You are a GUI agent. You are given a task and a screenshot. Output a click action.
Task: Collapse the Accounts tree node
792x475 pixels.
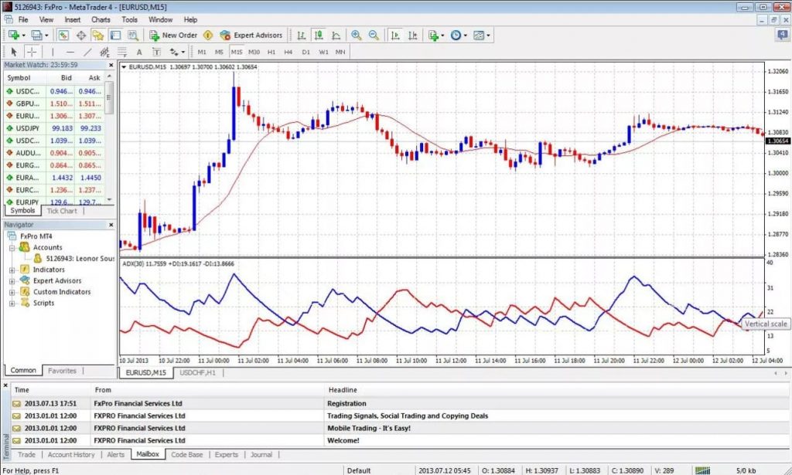(x=12, y=248)
